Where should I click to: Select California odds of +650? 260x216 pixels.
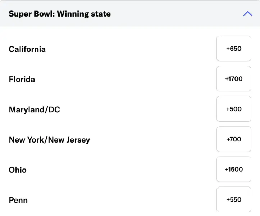234,49
